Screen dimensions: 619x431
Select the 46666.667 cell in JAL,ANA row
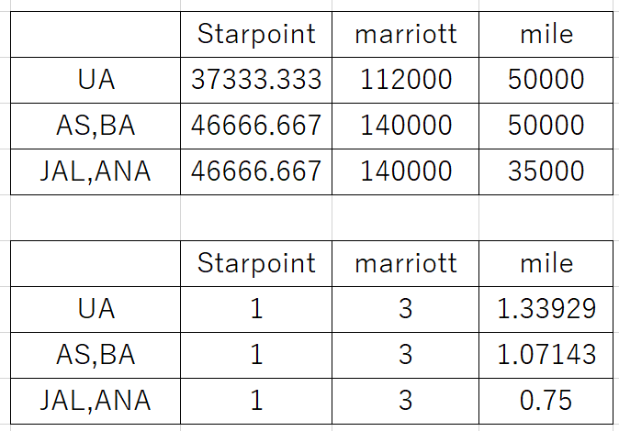coord(256,171)
